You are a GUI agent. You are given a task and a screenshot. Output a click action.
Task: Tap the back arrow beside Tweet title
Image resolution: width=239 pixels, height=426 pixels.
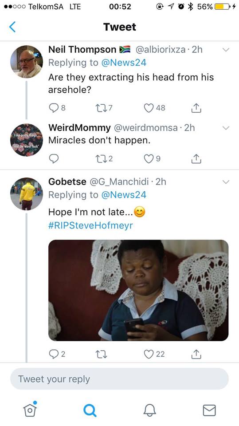click(x=12, y=27)
